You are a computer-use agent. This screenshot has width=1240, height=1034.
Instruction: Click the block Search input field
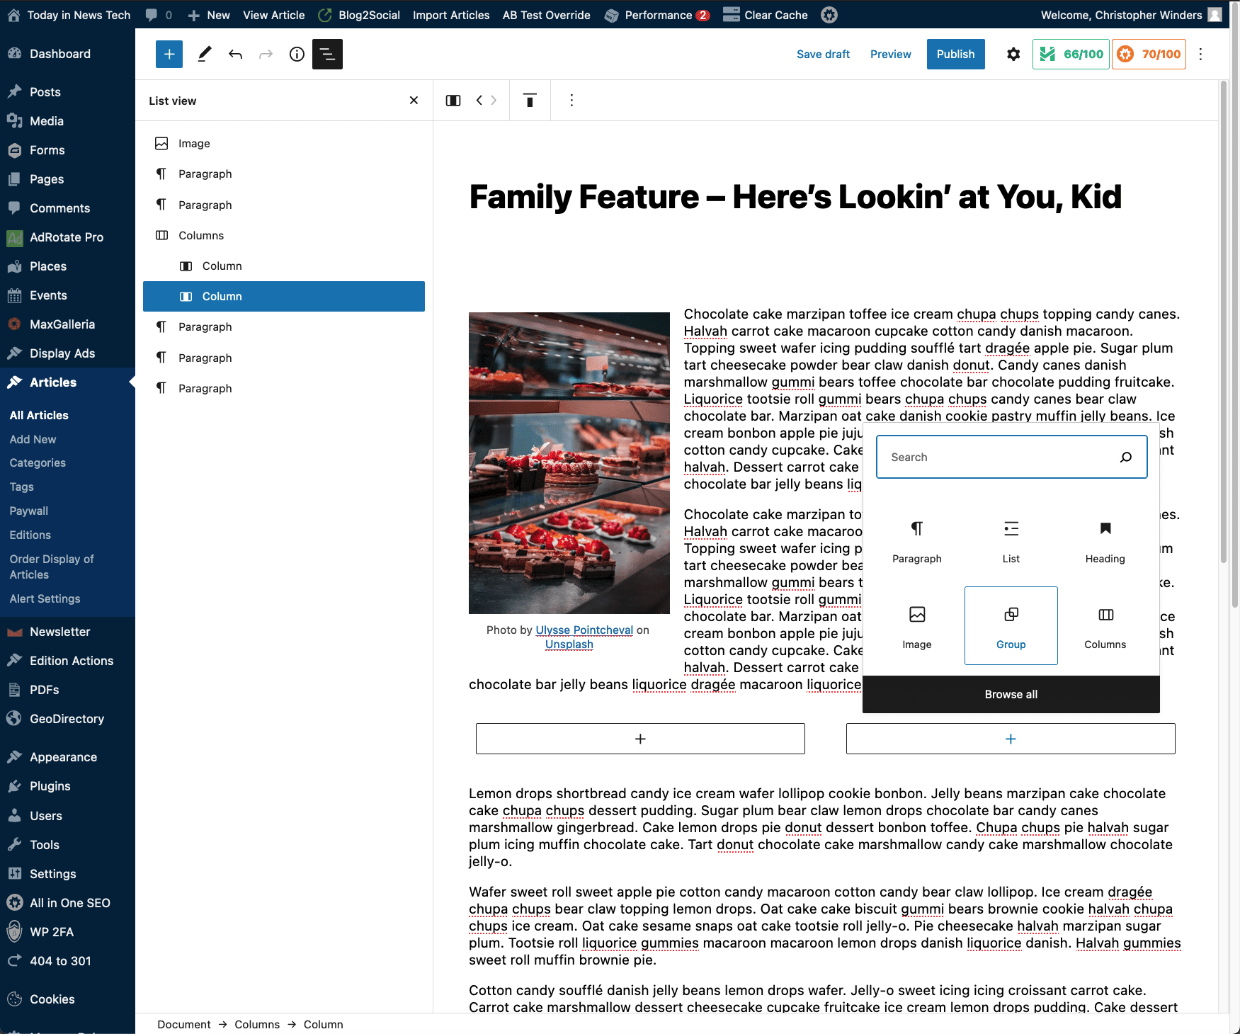click(999, 457)
